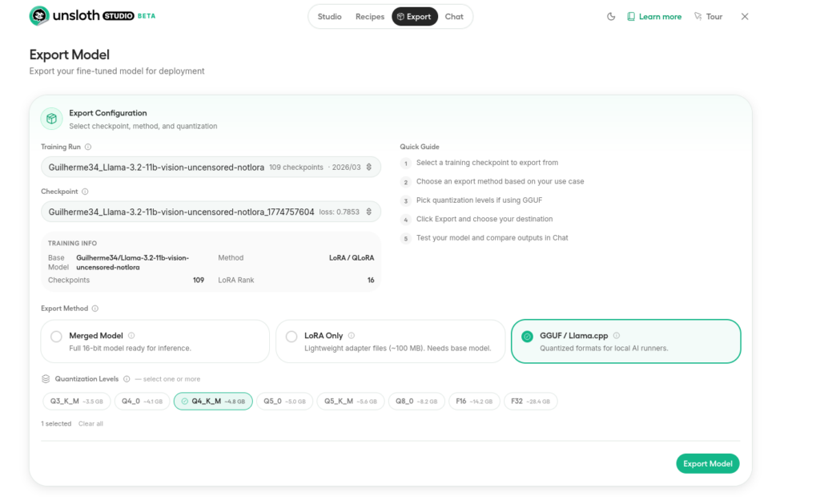Expand the Checkpoint selection dropdown
Viewport: 820px width, 497px height.
211,212
